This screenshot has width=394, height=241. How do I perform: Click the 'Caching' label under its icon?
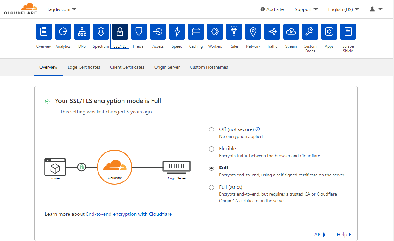click(x=196, y=46)
